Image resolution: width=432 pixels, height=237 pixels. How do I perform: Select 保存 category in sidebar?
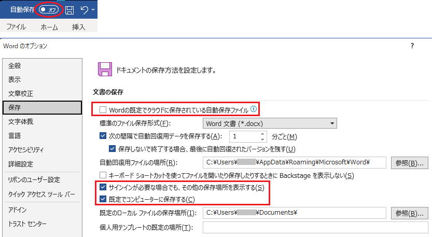click(42, 107)
